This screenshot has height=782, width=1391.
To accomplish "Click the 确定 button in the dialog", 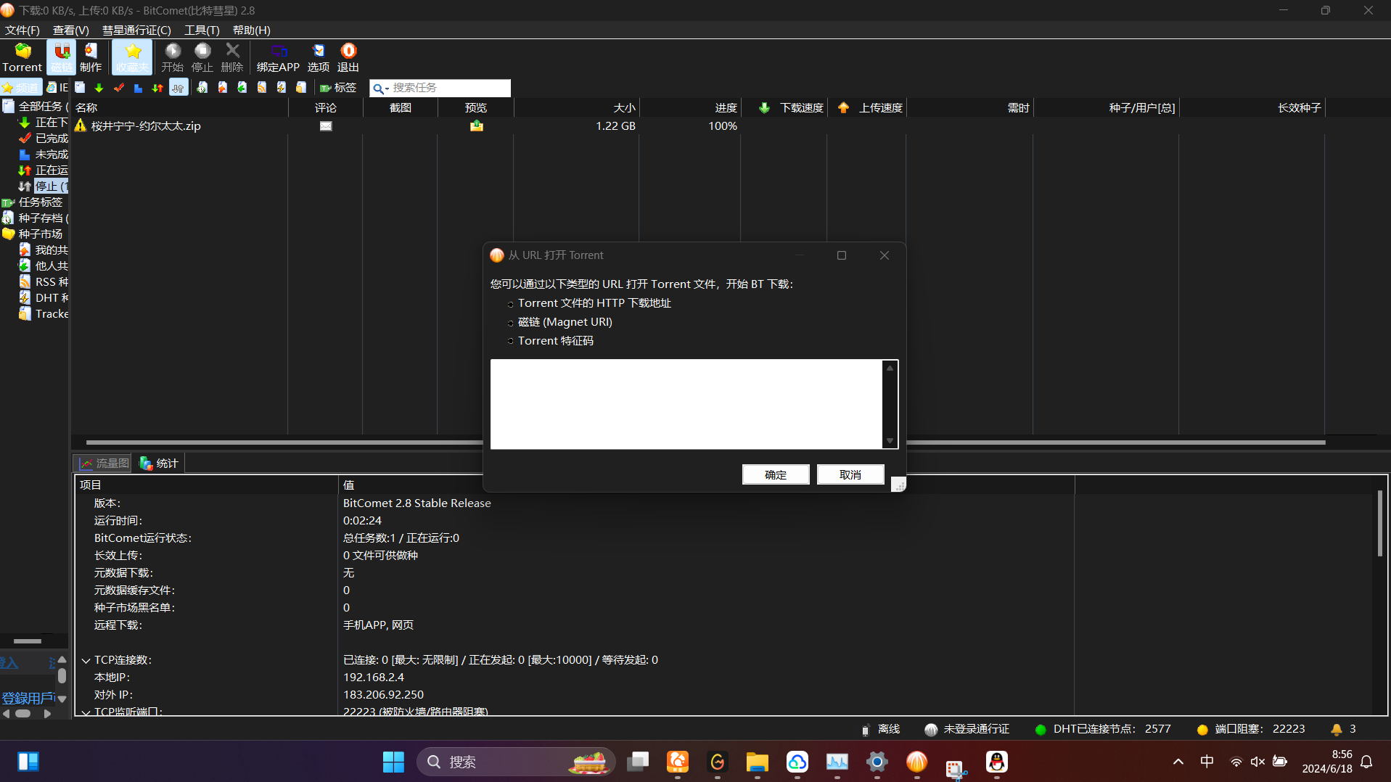I will click(x=775, y=474).
